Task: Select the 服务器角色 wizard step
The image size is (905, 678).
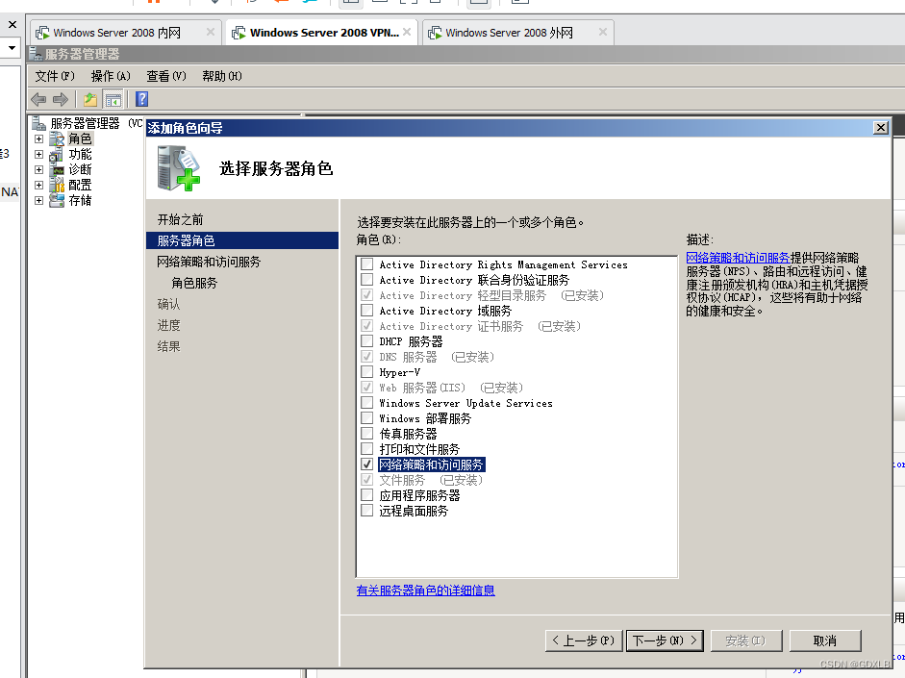Action: tap(242, 240)
